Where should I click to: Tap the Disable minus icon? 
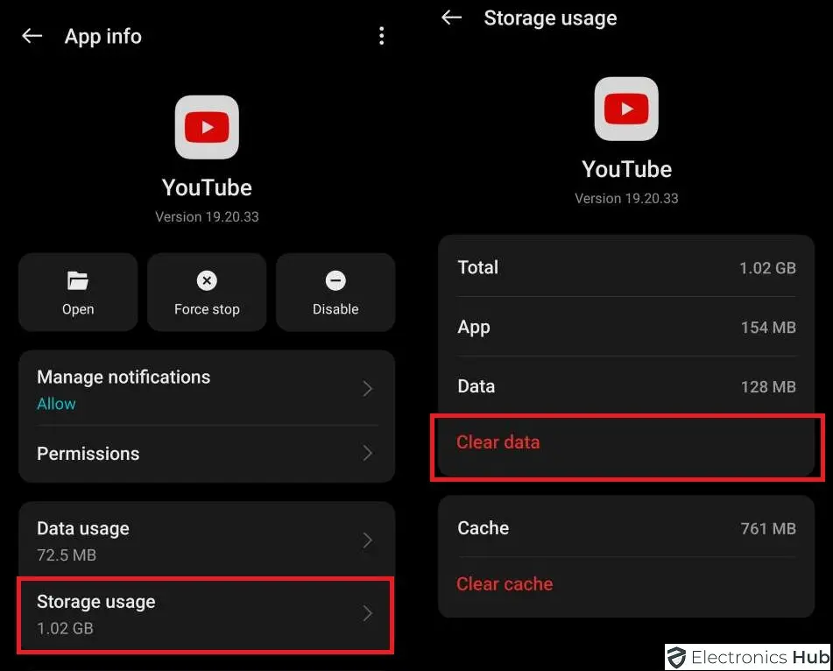(x=335, y=280)
